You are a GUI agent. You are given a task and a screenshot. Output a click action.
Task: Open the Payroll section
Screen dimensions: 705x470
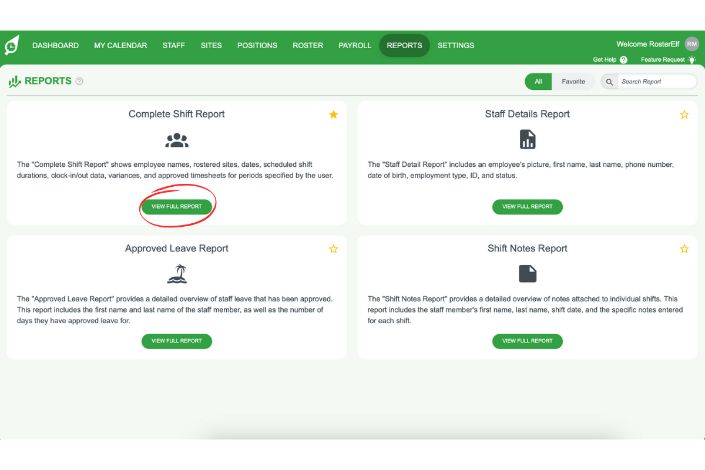coord(355,45)
